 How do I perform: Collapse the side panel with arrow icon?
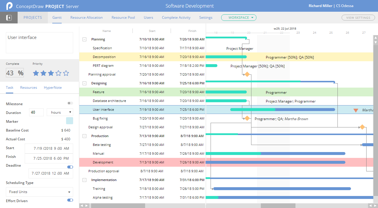[x=9, y=18]
